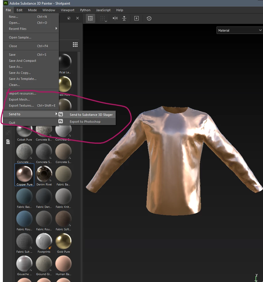This screenshot has height=282, width=263.
Task: Open the Python menu
Action: (x=85, y=10)
